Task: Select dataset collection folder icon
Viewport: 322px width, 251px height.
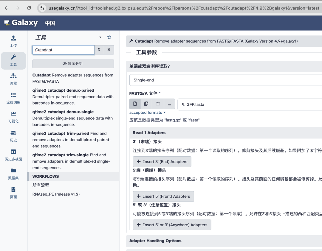Action: click(158, 104)
